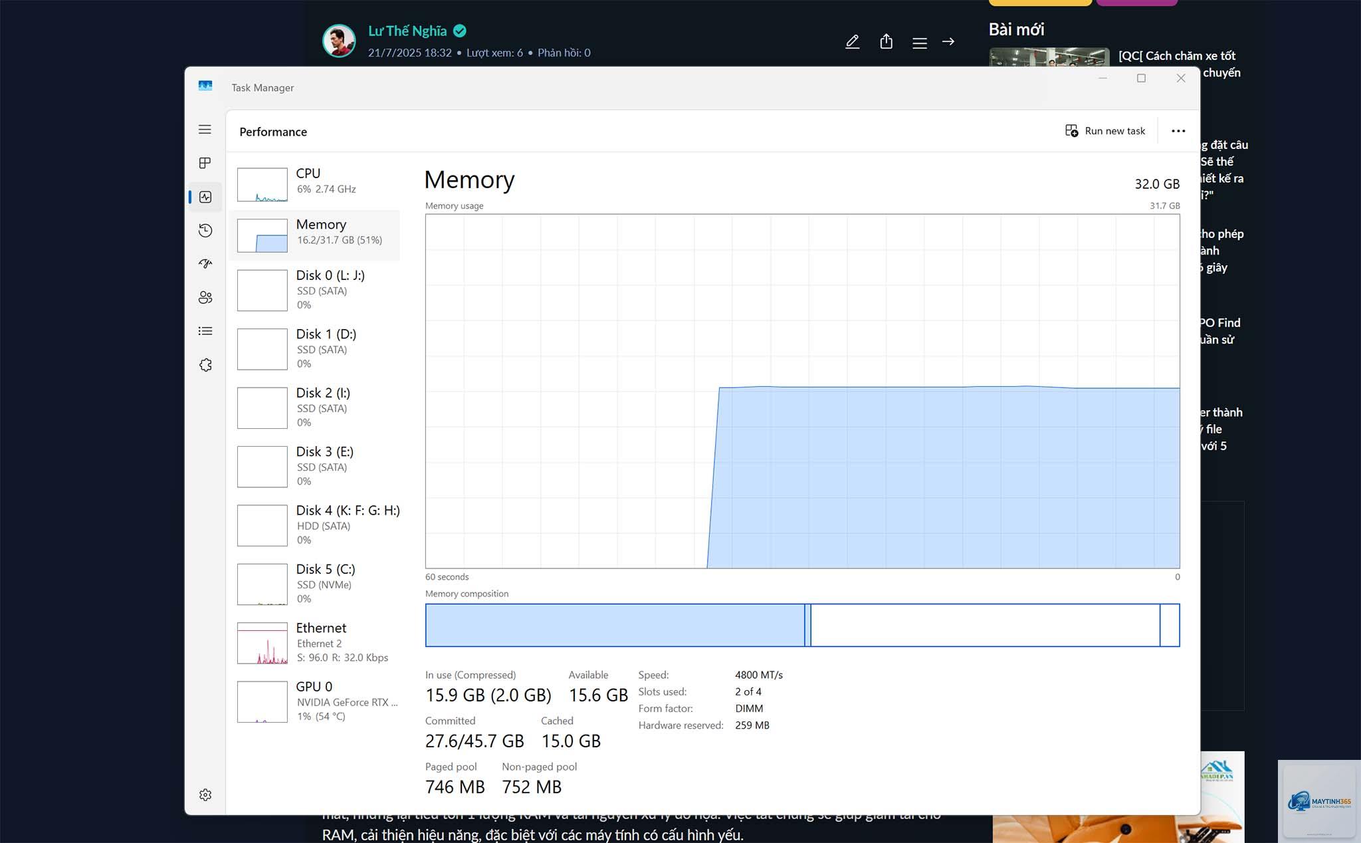1361x843 pixels.
Task: Open the Processes page icon in sidebar
Action: [205, 163]
